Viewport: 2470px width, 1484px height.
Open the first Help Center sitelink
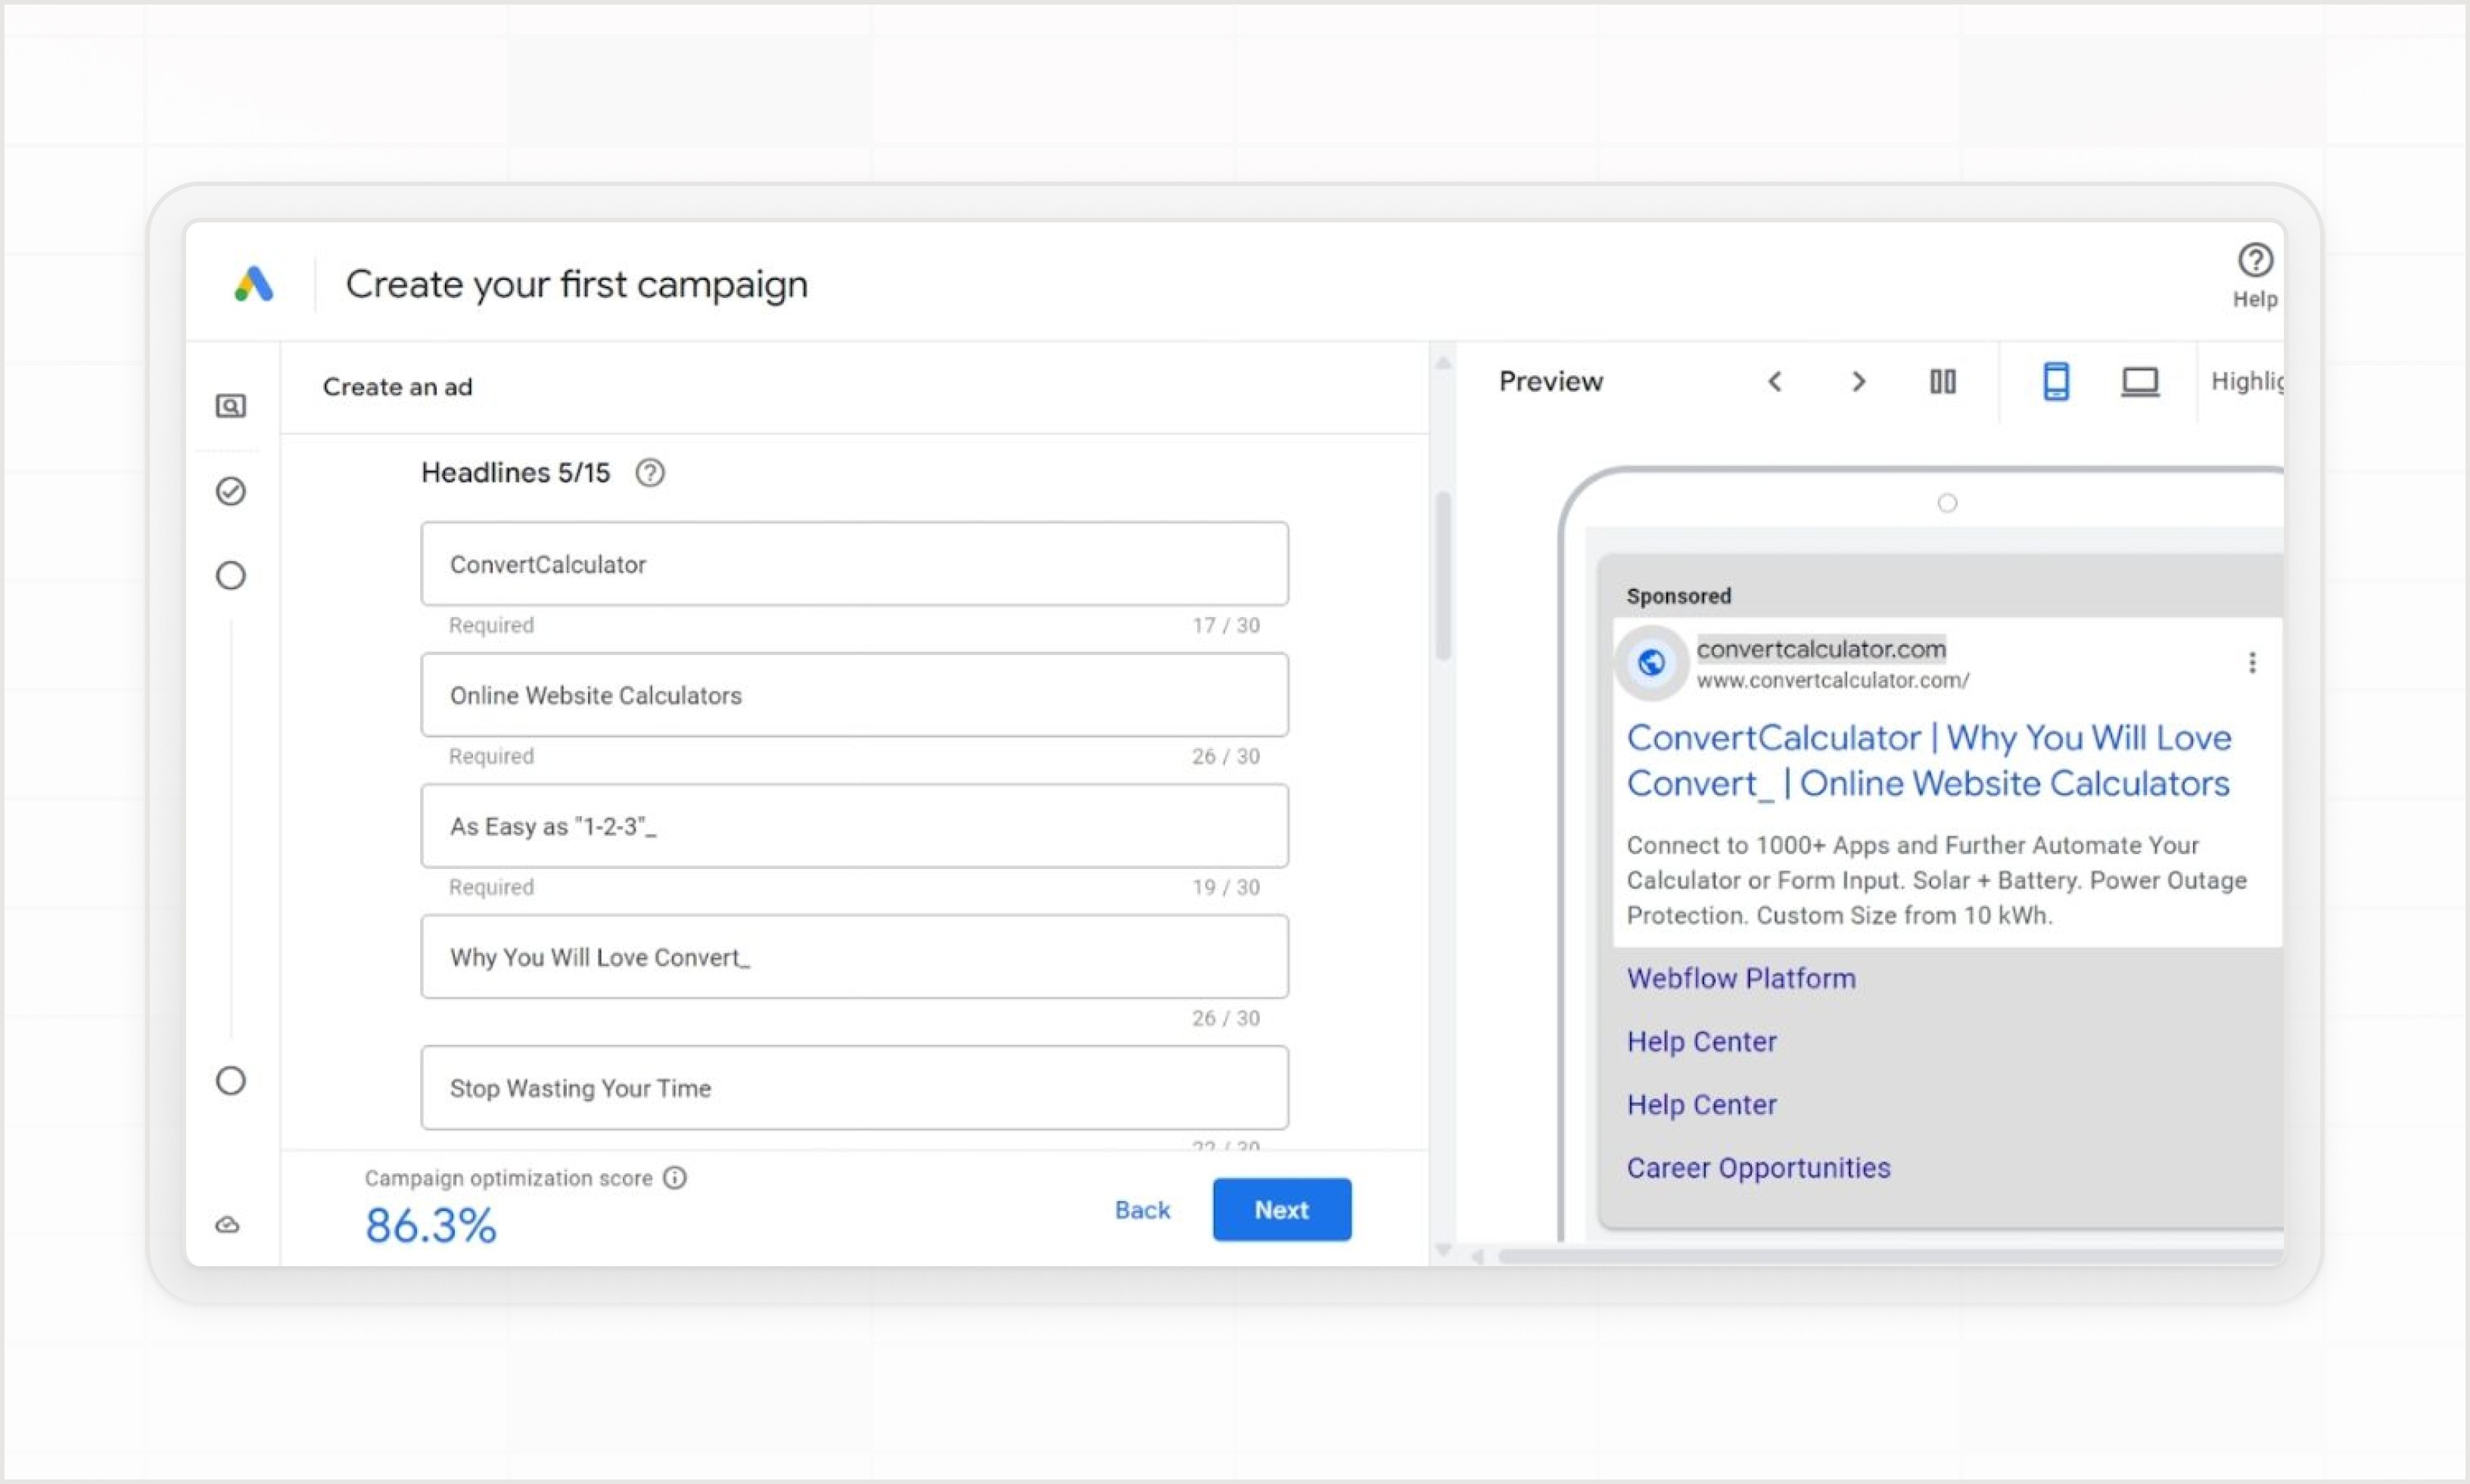tap(1702, 1042)
